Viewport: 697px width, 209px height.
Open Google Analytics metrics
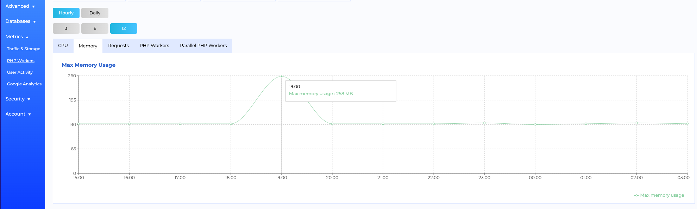coord(24,84)
